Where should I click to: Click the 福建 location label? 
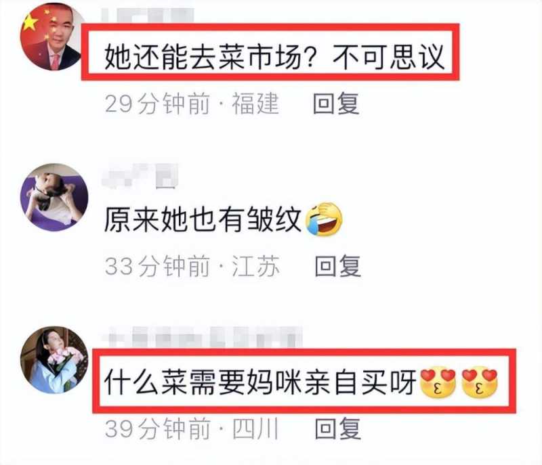255,103
